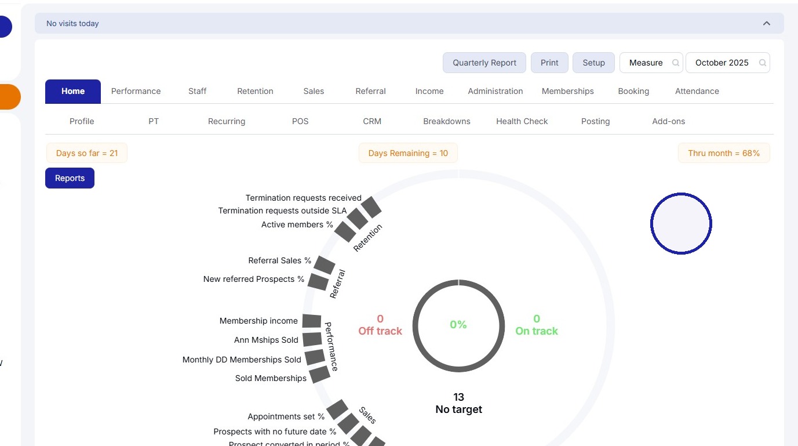Open Setup from the top toolbar
The height and width of the screenshot is (446, 798).
click(593, 63)
